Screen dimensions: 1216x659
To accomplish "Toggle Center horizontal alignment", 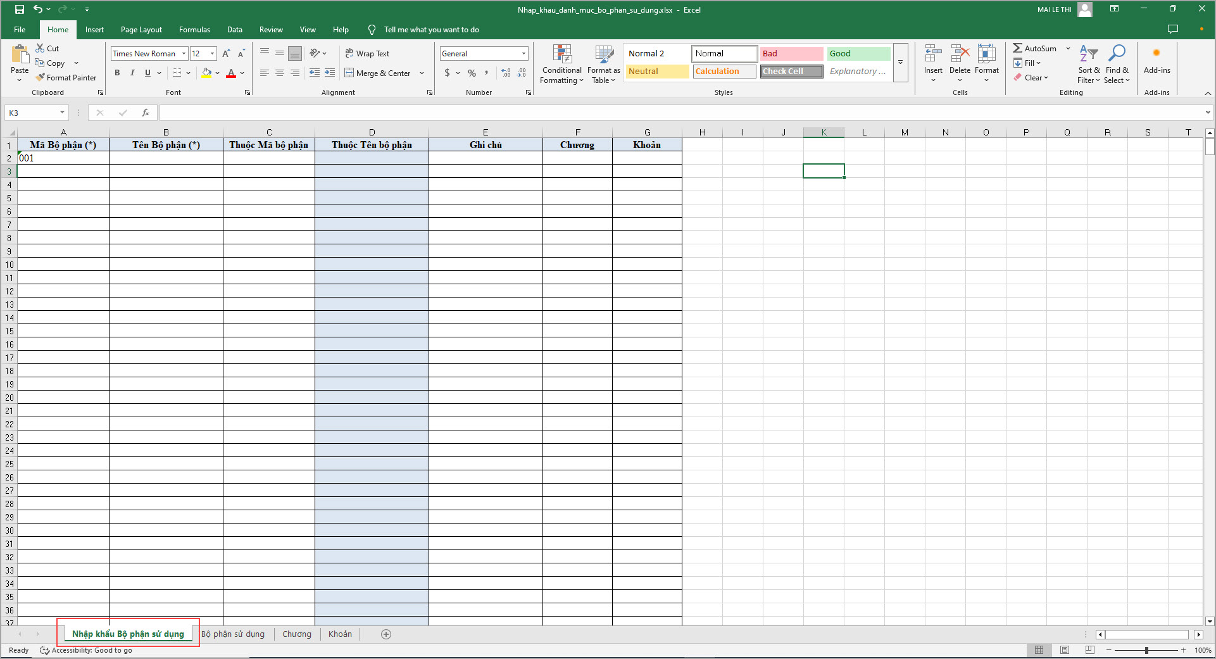I will click(280, 73).
